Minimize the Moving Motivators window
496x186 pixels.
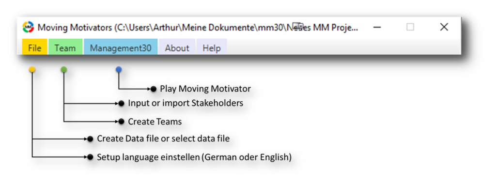(x=377, y=28)
